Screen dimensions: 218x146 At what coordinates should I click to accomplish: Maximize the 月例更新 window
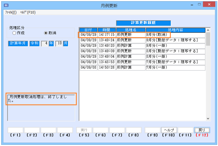[x=200, y=5]
